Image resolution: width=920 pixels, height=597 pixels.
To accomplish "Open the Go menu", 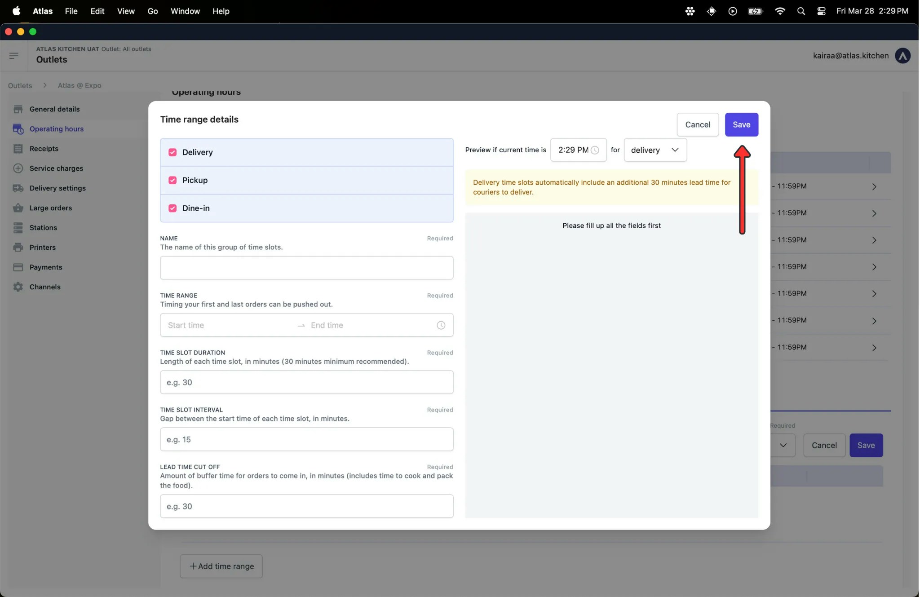I will [x=153, y=11].
